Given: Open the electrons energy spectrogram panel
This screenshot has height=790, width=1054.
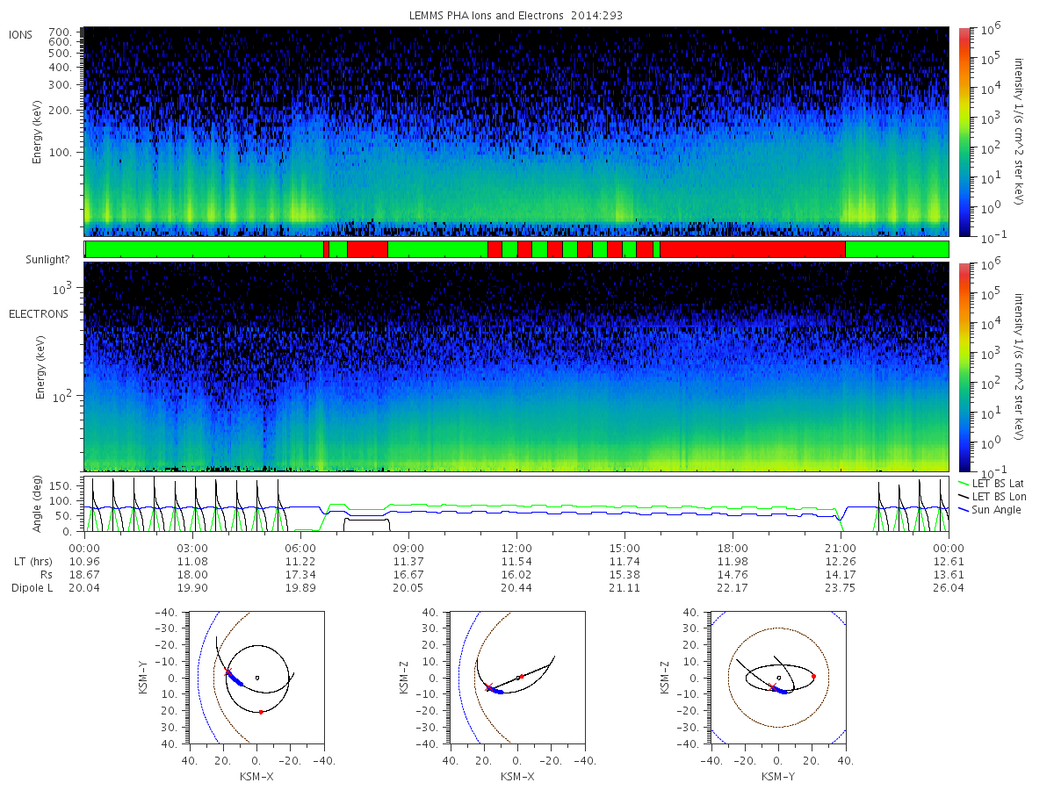Looking at the screenshot, I should (x=516, y=367).
